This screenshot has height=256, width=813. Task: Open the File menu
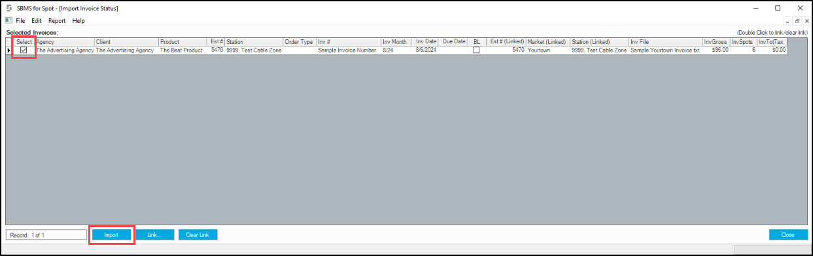[20, 21]
